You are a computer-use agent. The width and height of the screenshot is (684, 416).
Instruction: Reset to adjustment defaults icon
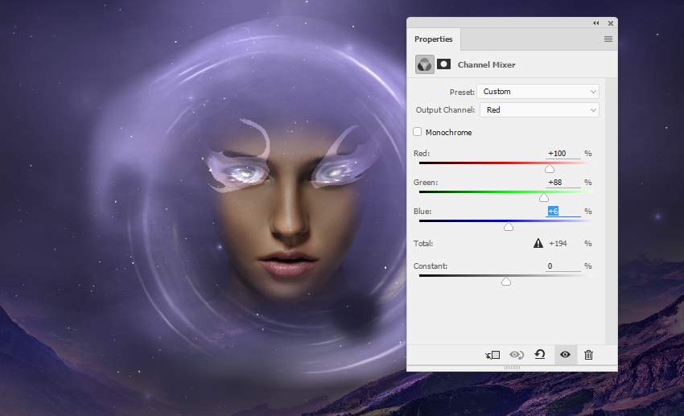point(540,355)
